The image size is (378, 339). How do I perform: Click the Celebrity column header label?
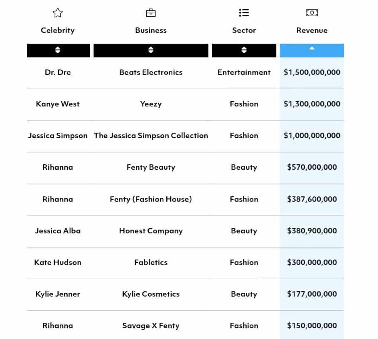(x=58, y=30)
